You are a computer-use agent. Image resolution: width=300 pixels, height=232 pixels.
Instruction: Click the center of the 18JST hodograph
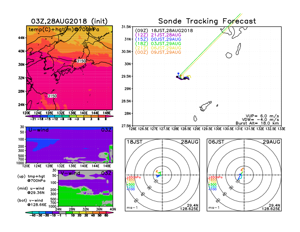point(162,175)
